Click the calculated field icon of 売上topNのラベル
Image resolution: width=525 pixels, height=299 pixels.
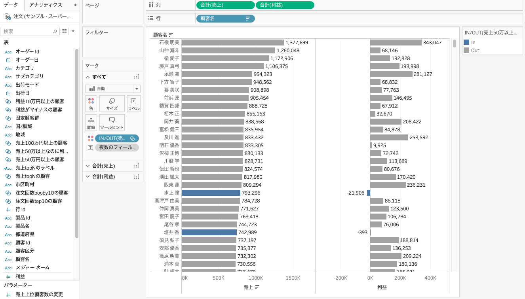pyautogui.click(x=8, y=168)
